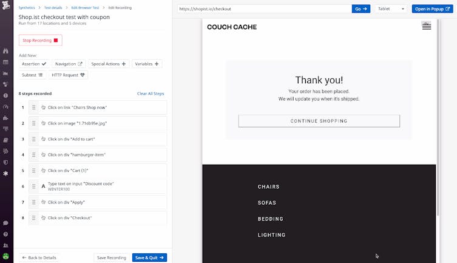Open the Sofas footer link
The image size is (457, 263).
point(266,203)
